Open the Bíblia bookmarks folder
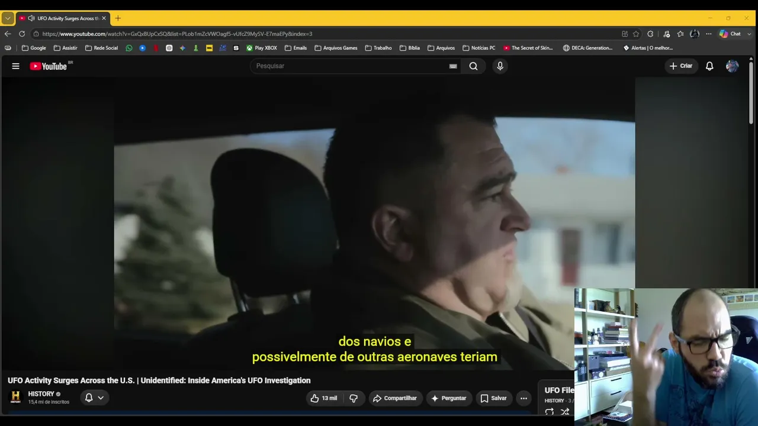The width and height of the screenshot is (758, 426). pos(410,48)
